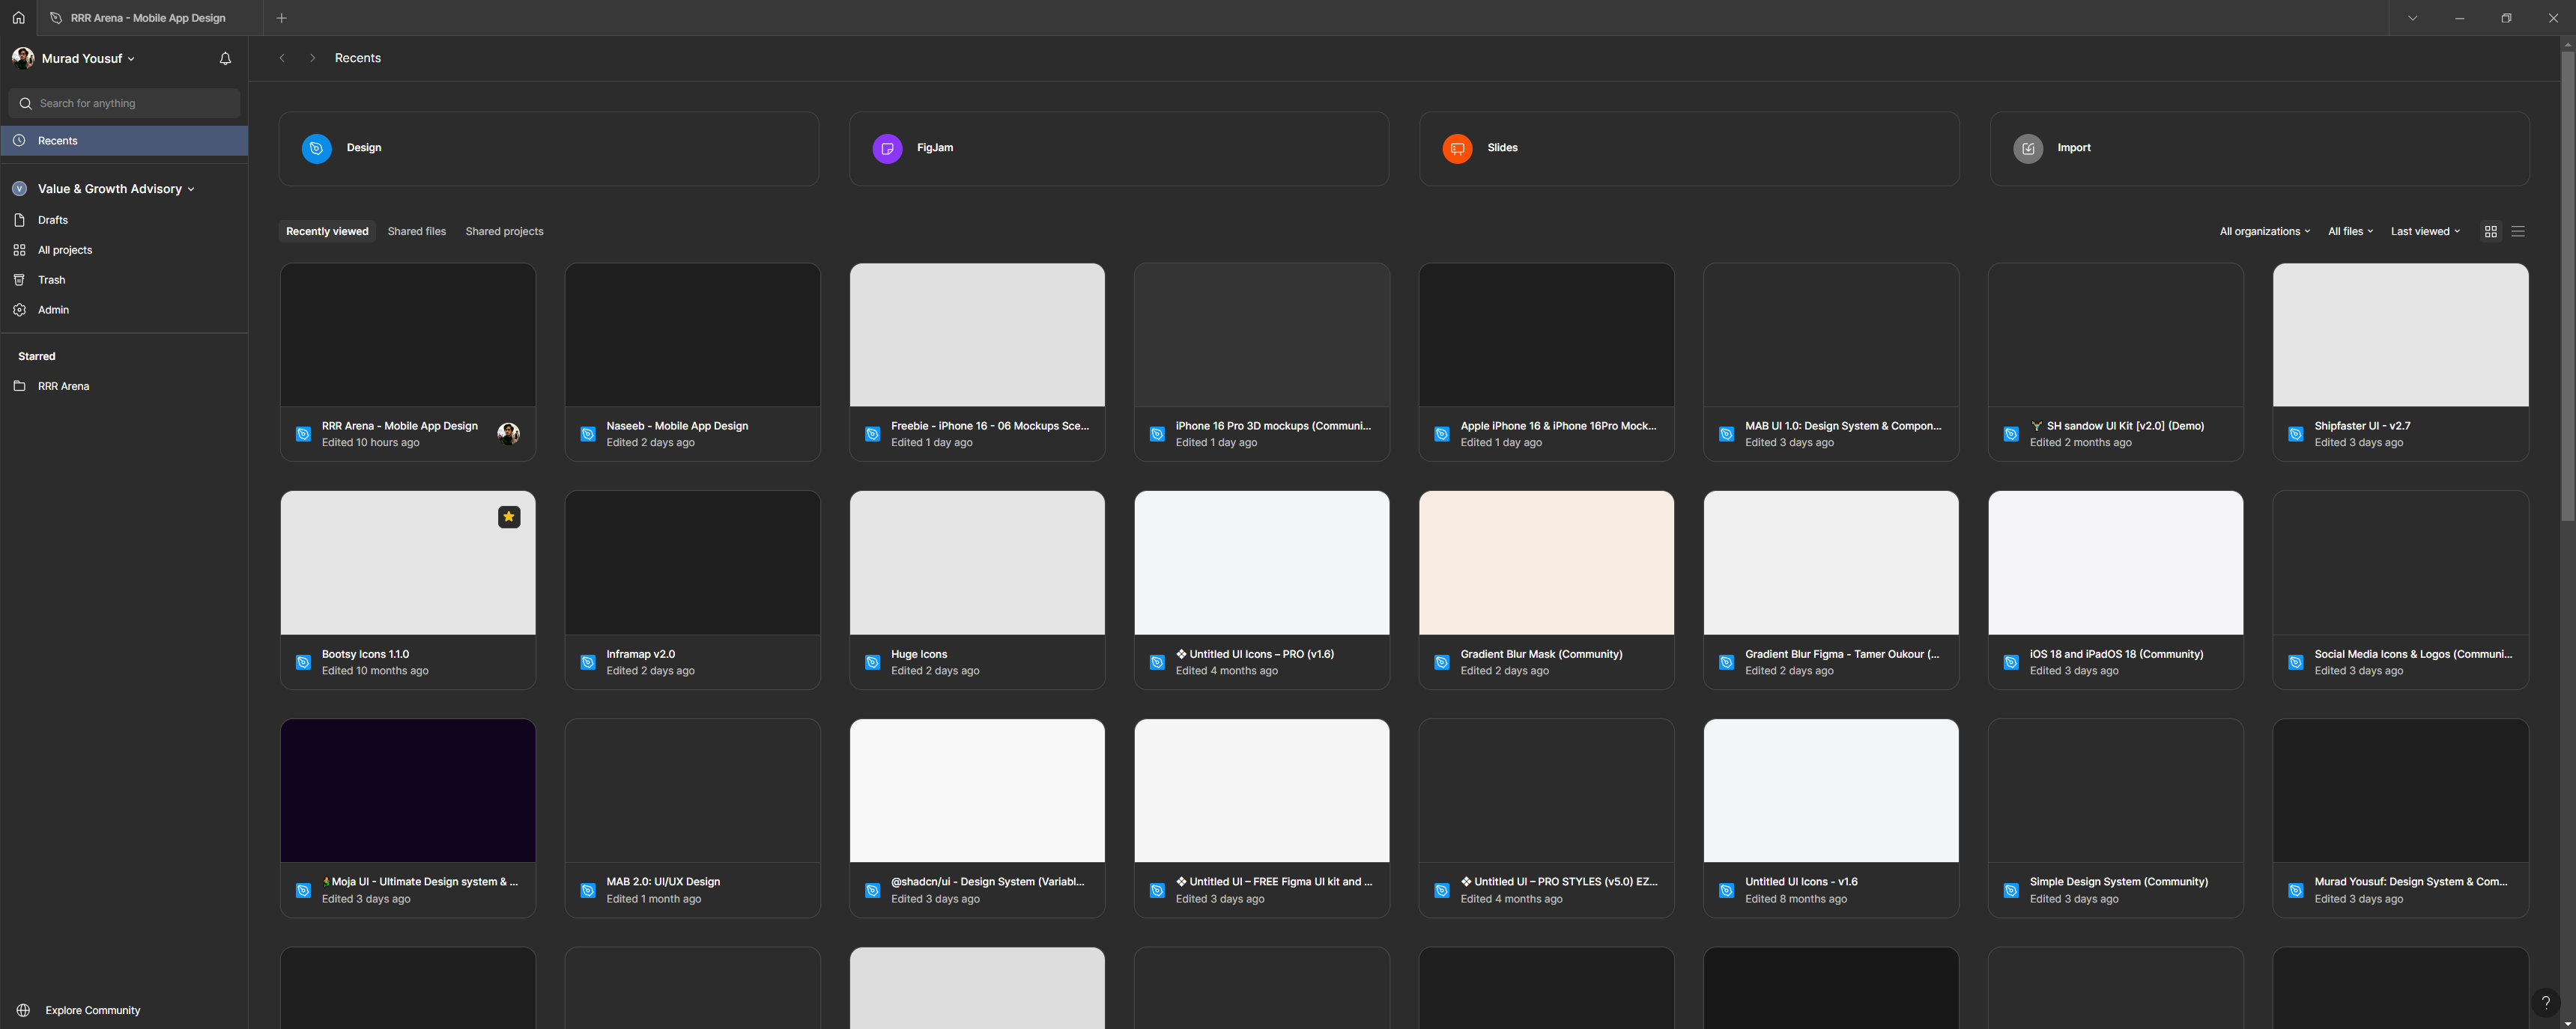The height and width of the screenshot is (1029, 2576).
Task: Select the Recently viewed tab
Action: click(x=327, y=232)
